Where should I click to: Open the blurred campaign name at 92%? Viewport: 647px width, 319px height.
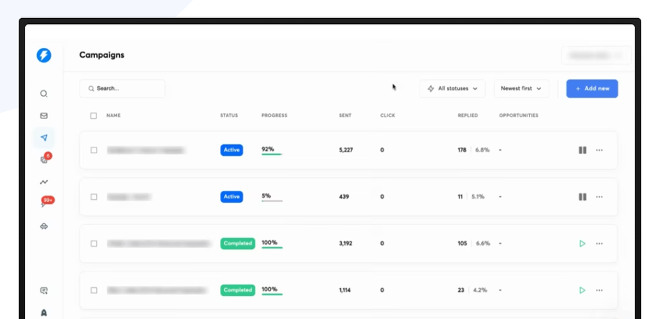coord(146,150)
